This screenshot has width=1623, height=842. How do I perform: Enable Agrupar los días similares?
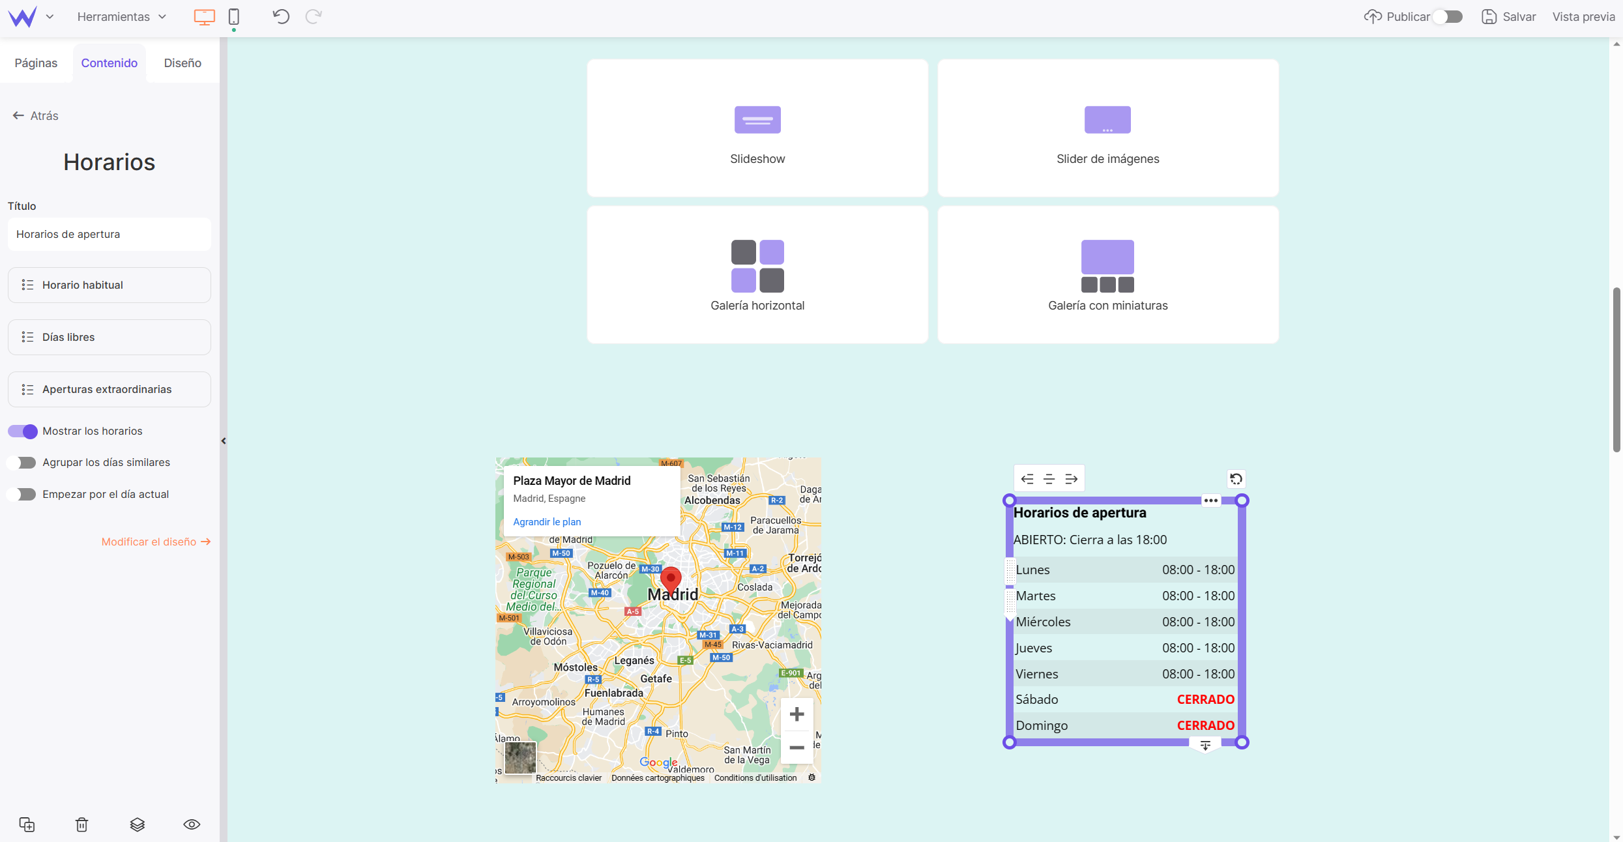[23, 463]
